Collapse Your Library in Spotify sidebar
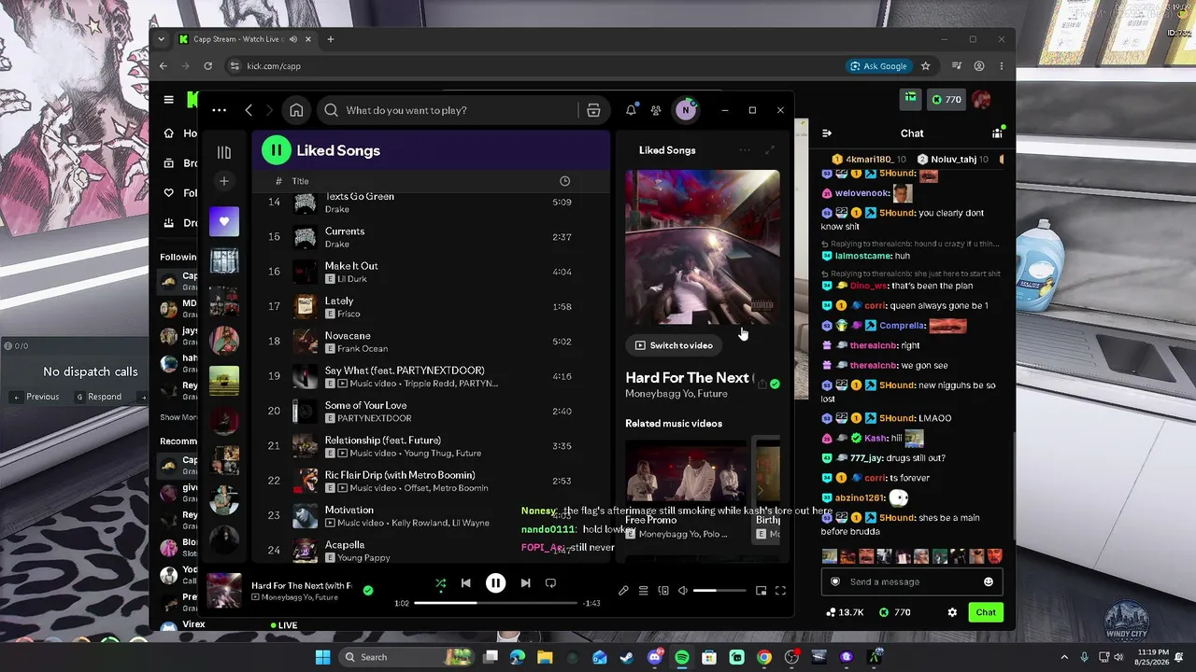 pos(224,152)
